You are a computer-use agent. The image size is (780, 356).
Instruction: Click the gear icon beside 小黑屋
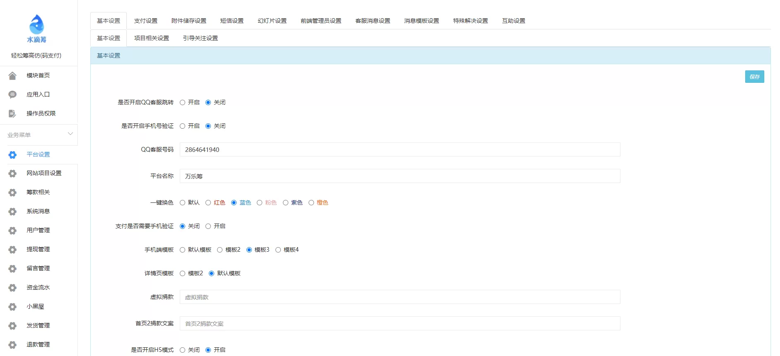12,307
